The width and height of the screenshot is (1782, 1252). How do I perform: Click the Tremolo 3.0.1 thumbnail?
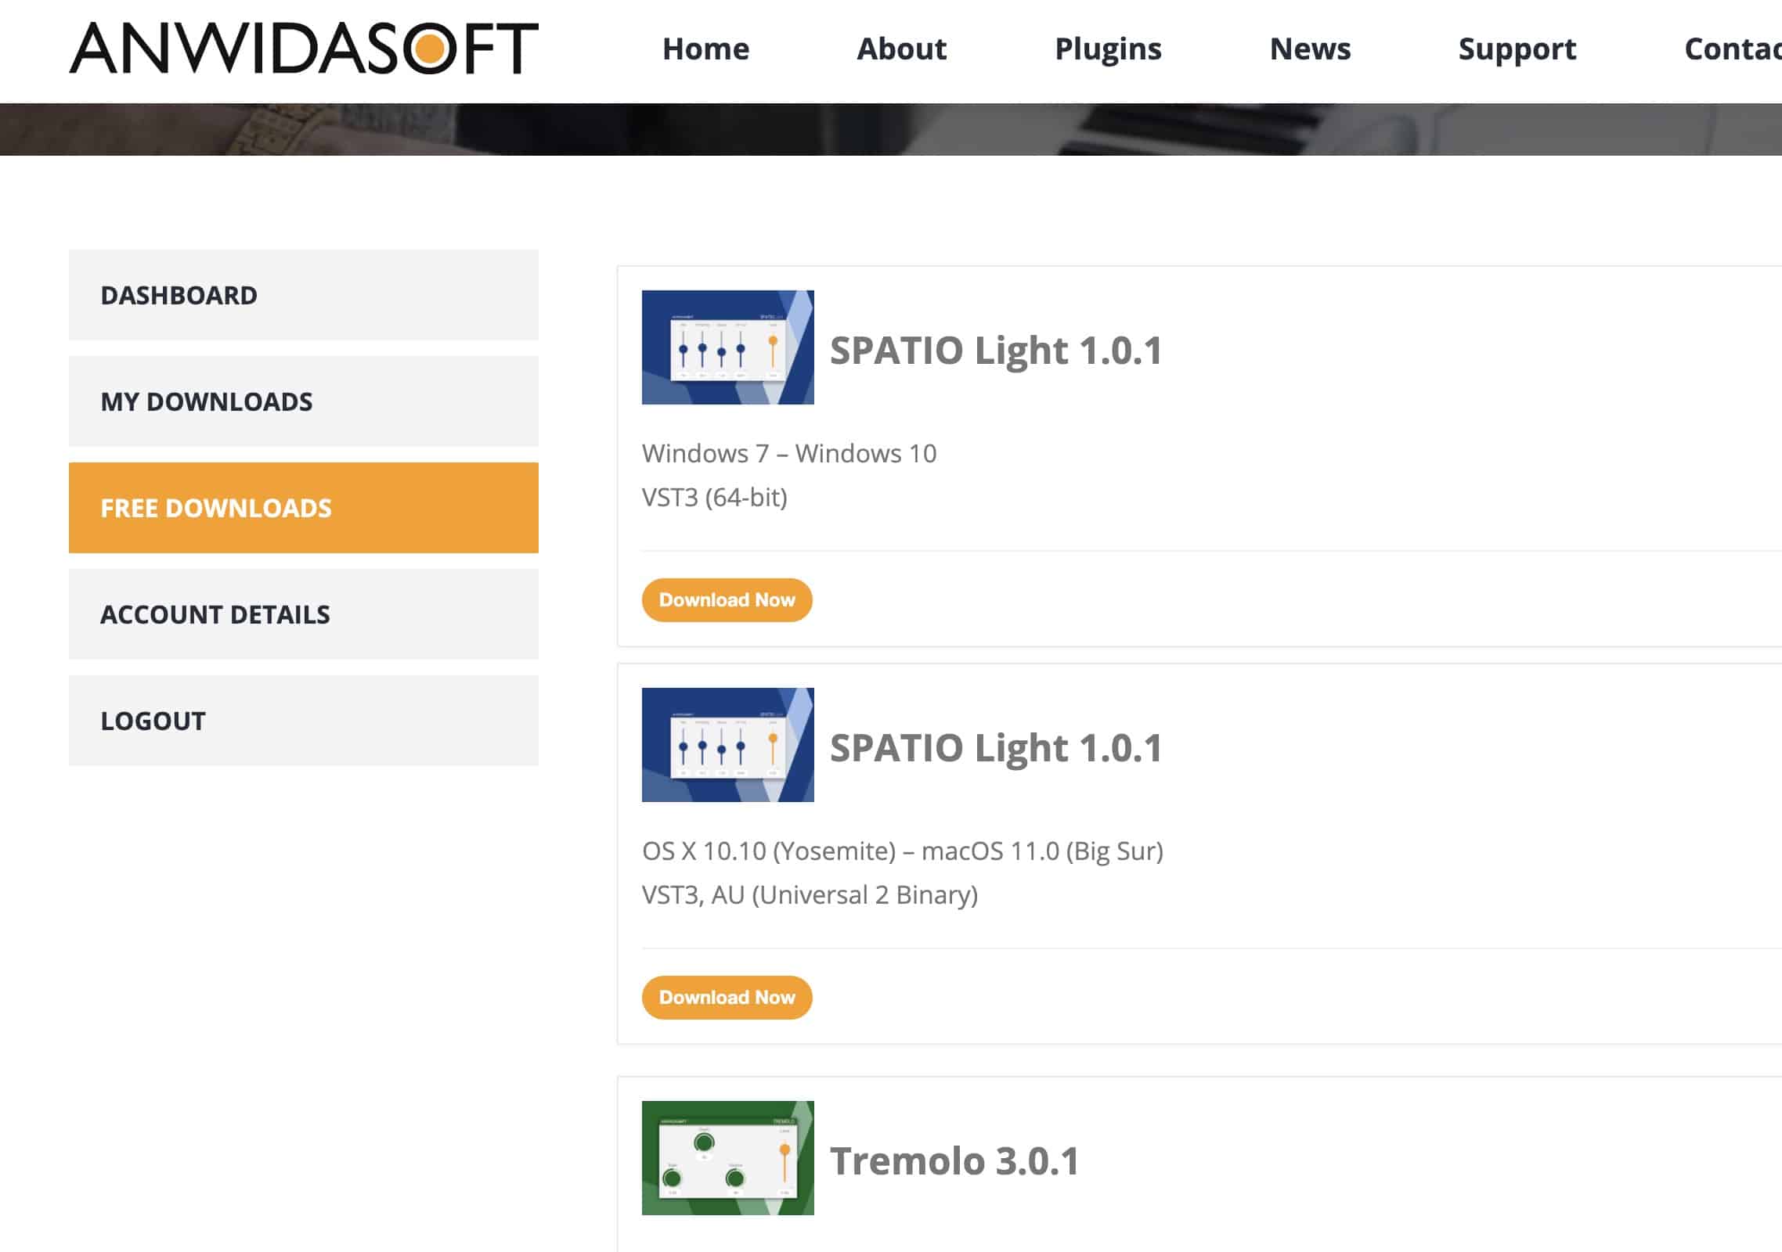(727, 1158)
